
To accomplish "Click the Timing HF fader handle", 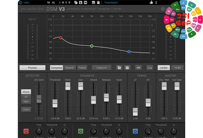I will (x=148, y=103).
